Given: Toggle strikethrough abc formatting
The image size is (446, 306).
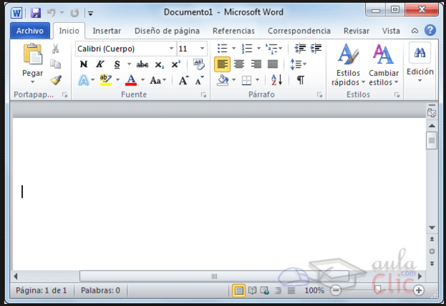Looking at the screenshot, I should 142,65.
